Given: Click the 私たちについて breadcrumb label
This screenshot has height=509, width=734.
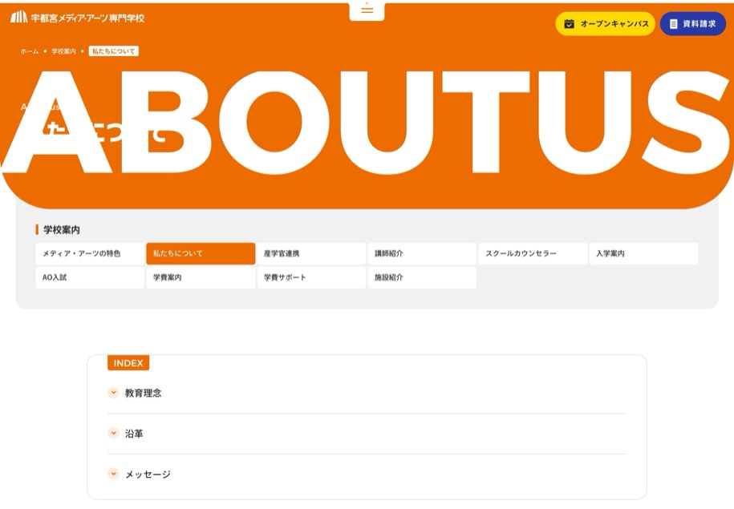Looking at the screenshot, I should 114,51.
